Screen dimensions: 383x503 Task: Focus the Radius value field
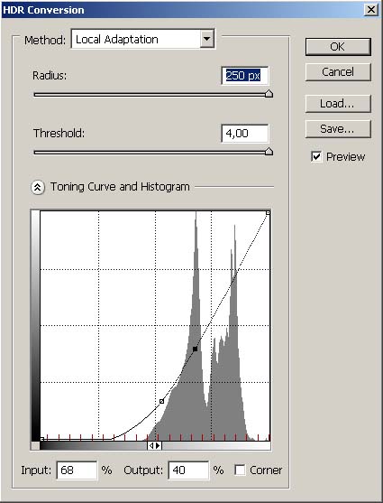245,76
